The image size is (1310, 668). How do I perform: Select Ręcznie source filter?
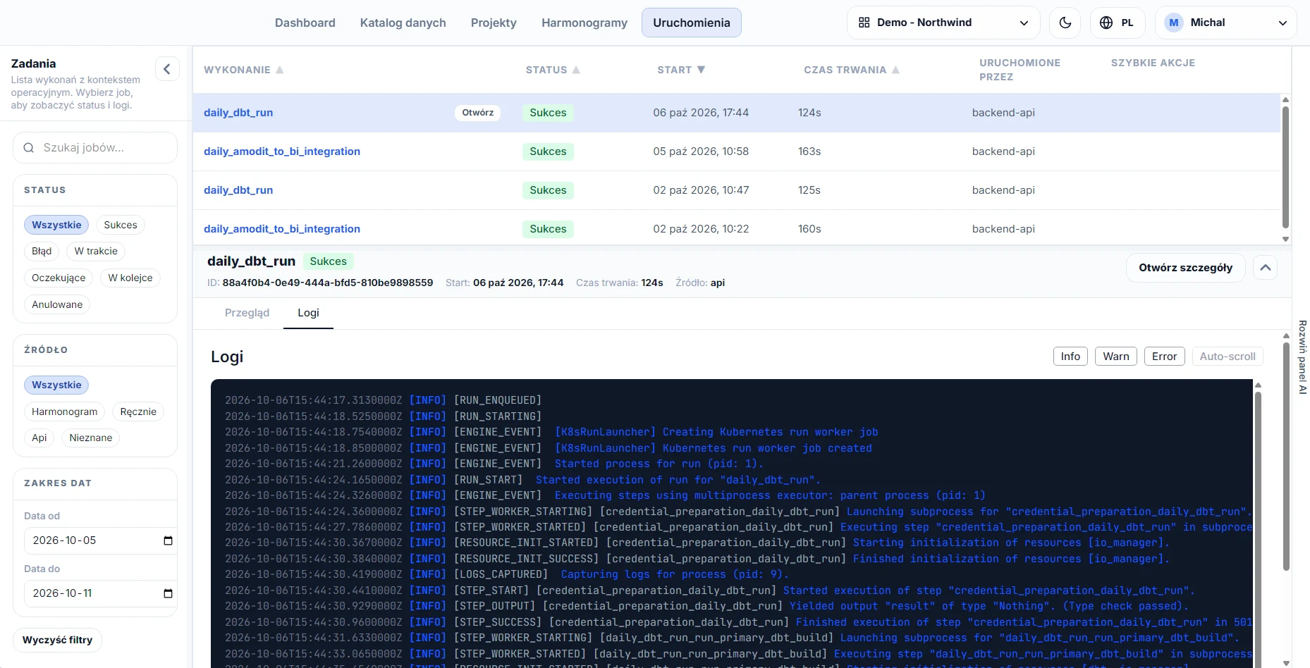coord(138,412)
